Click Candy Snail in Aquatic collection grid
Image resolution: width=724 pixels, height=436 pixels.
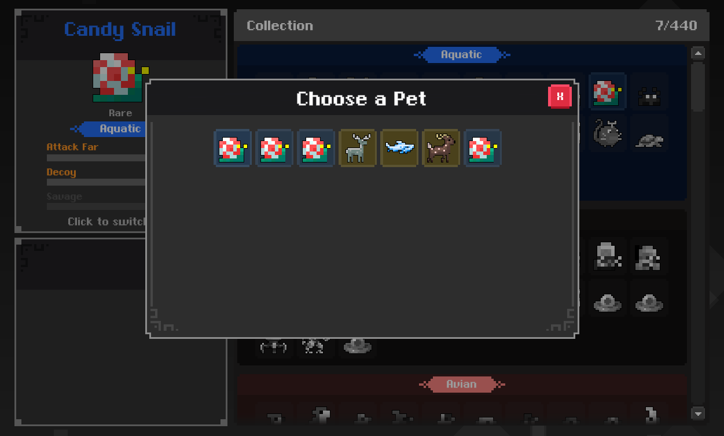(x=608, y=91)
